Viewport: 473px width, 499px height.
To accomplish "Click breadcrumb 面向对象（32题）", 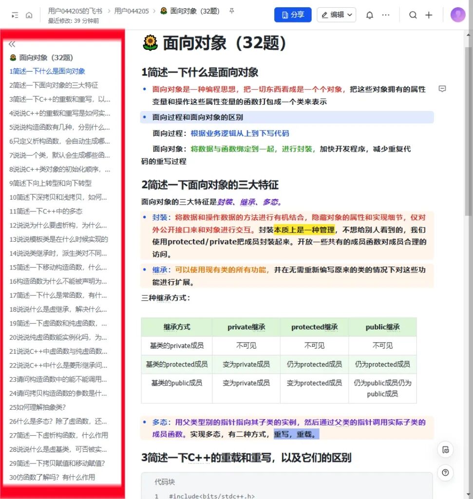I will [190, 11].
